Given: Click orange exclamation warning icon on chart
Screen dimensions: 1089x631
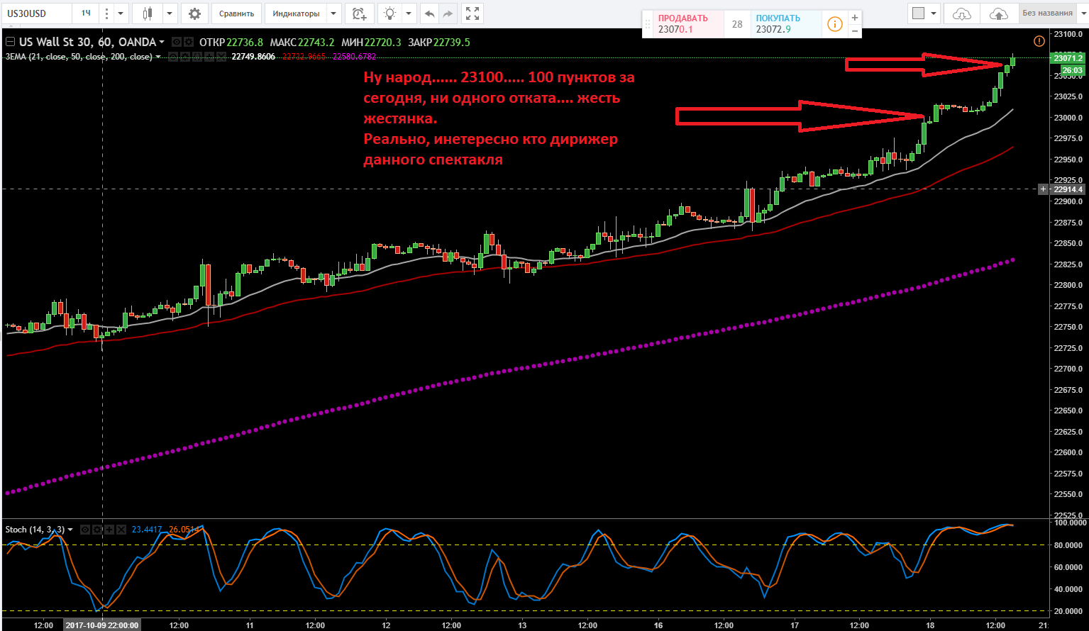Looking at the screenshot, I should (x=1039, y=41).
